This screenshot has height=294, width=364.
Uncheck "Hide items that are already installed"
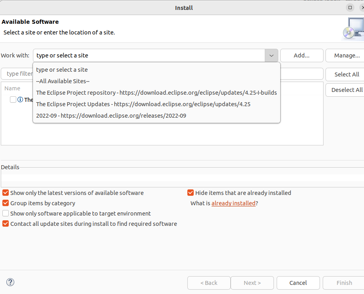[x=190, y=192]
